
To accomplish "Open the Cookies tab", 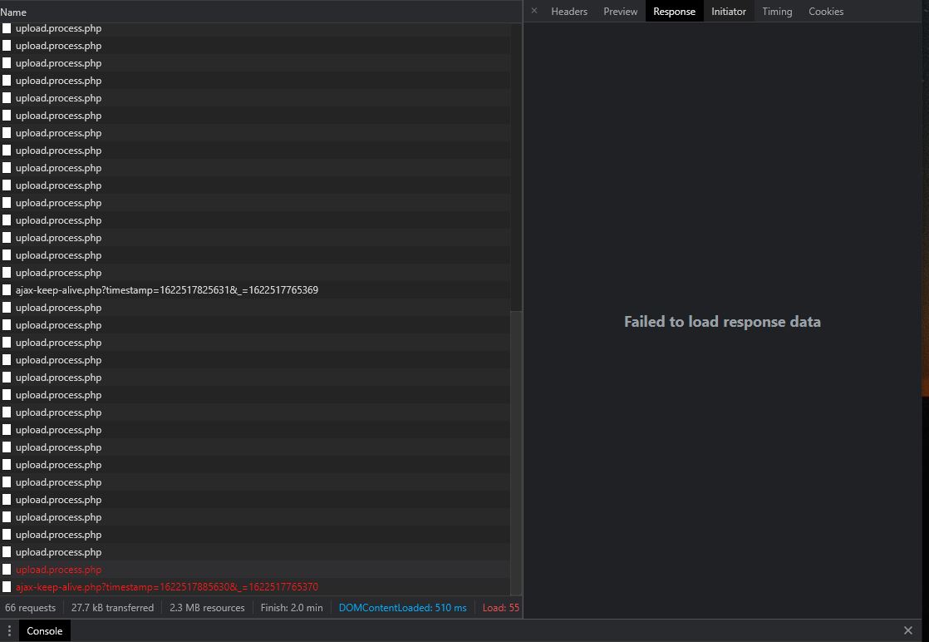I will tap(826, 11).
